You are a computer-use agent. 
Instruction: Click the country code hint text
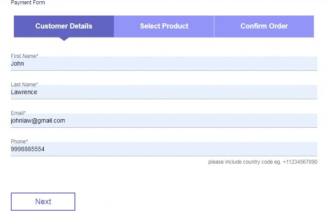pos(245,162)
